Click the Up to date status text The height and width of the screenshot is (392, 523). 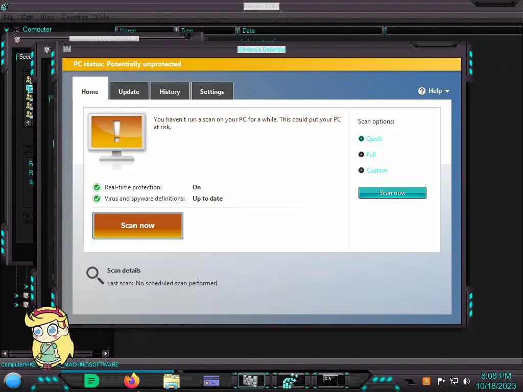pos(207,199)
